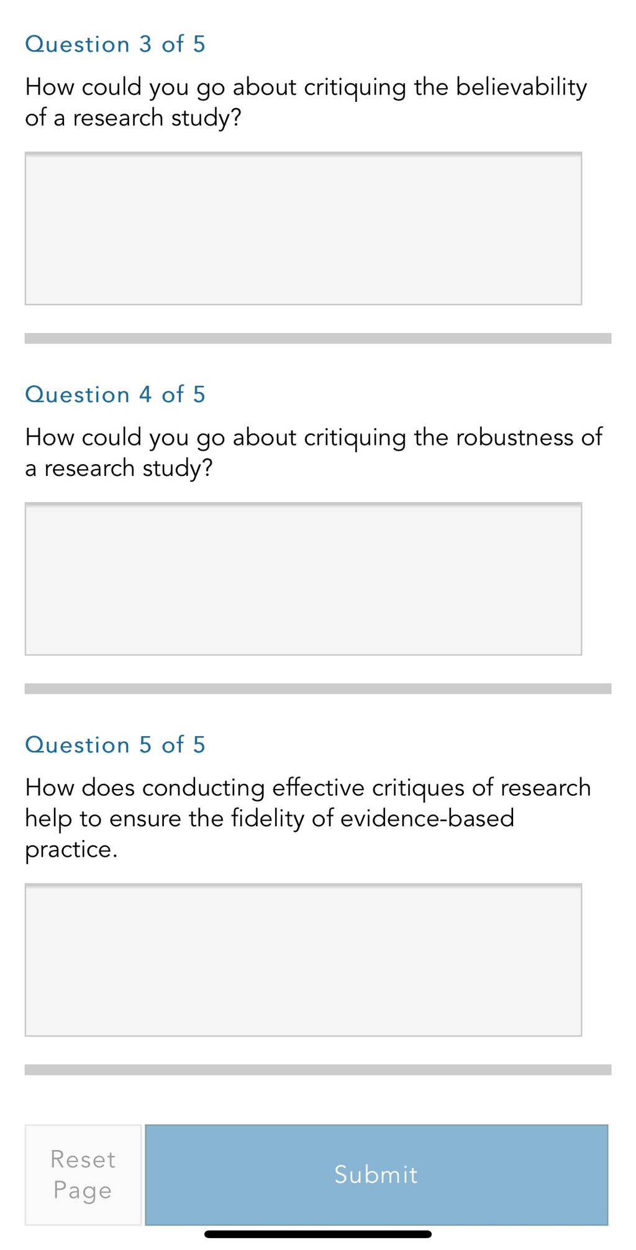Click the gray divider above the Submit button

[x=318, y=1069]
